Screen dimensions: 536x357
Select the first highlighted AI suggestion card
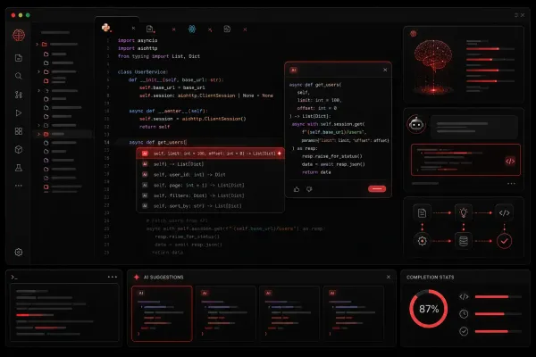coord(162,313)
